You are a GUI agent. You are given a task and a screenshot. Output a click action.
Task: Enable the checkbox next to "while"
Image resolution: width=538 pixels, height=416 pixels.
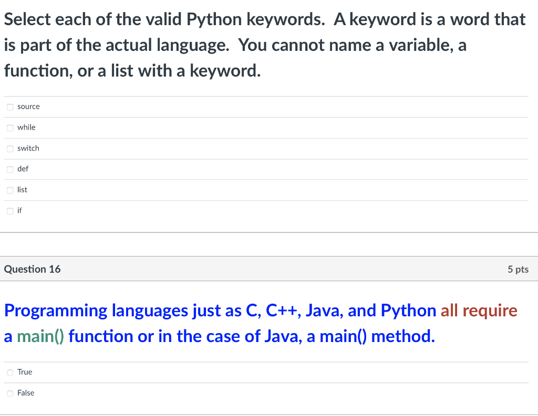point(10,127)
